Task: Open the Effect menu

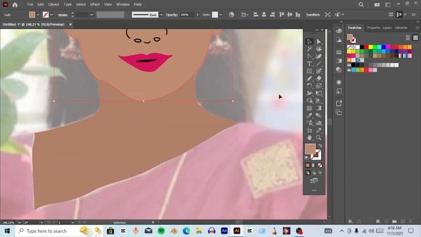Action: (x=95, y=5)
